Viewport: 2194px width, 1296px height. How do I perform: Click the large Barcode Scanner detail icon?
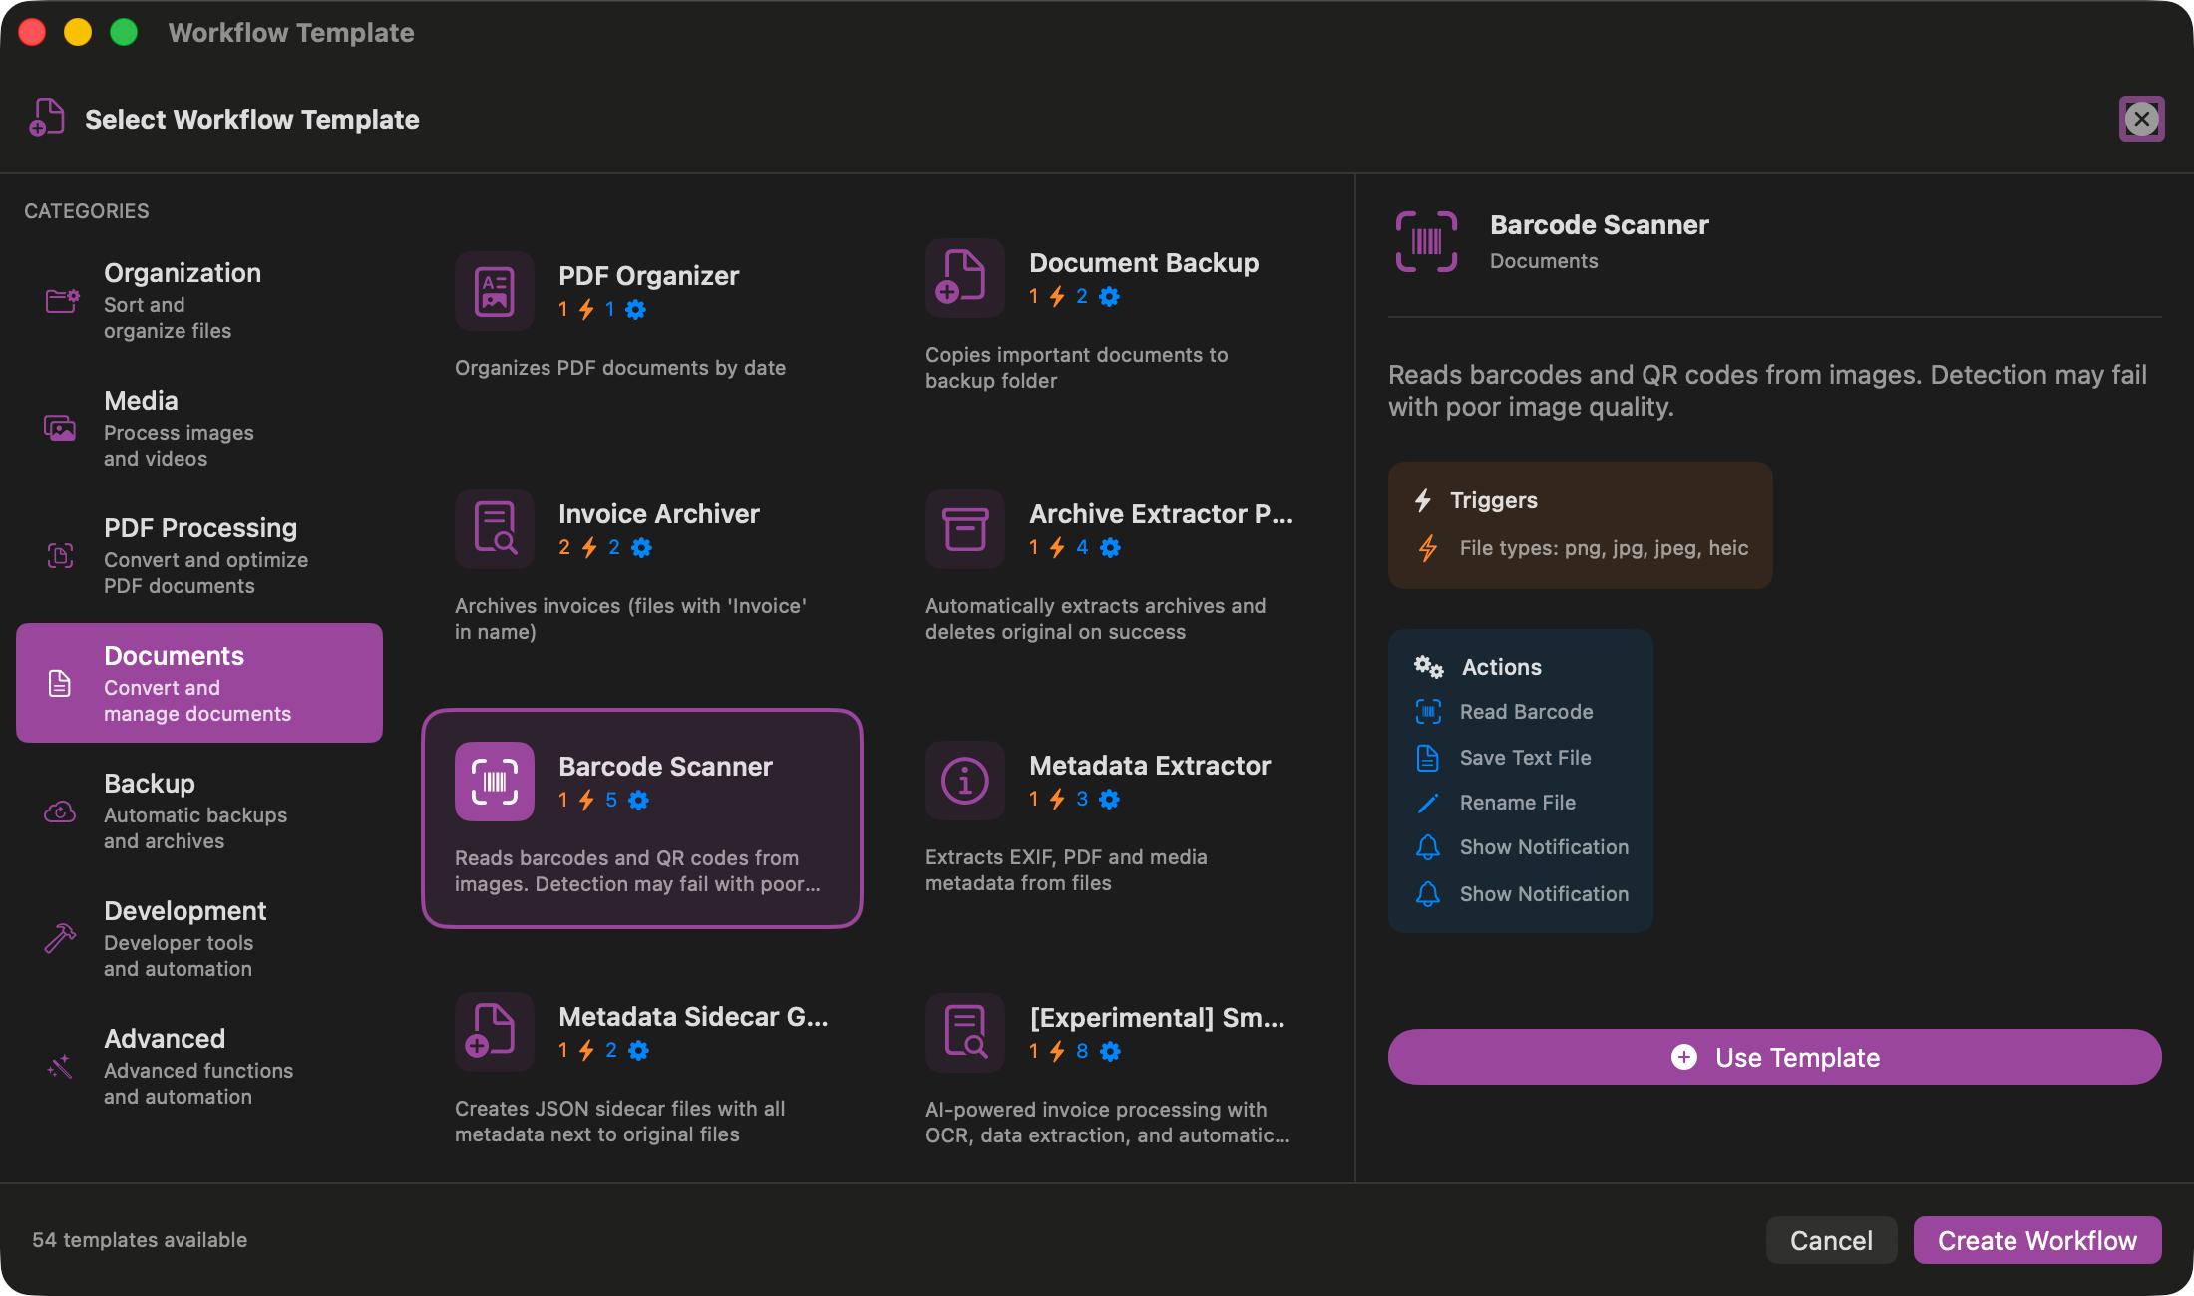click(x=1426, y=241)
